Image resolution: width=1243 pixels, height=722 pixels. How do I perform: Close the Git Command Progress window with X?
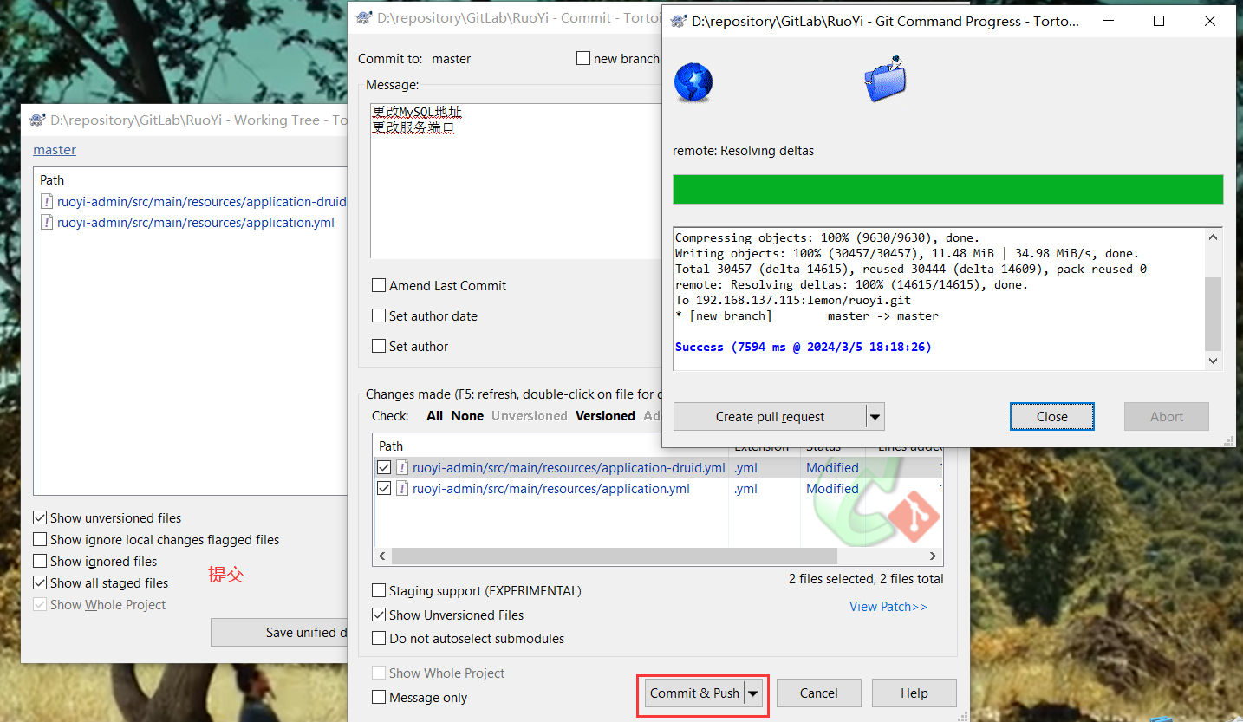[x=1210, y=22]
